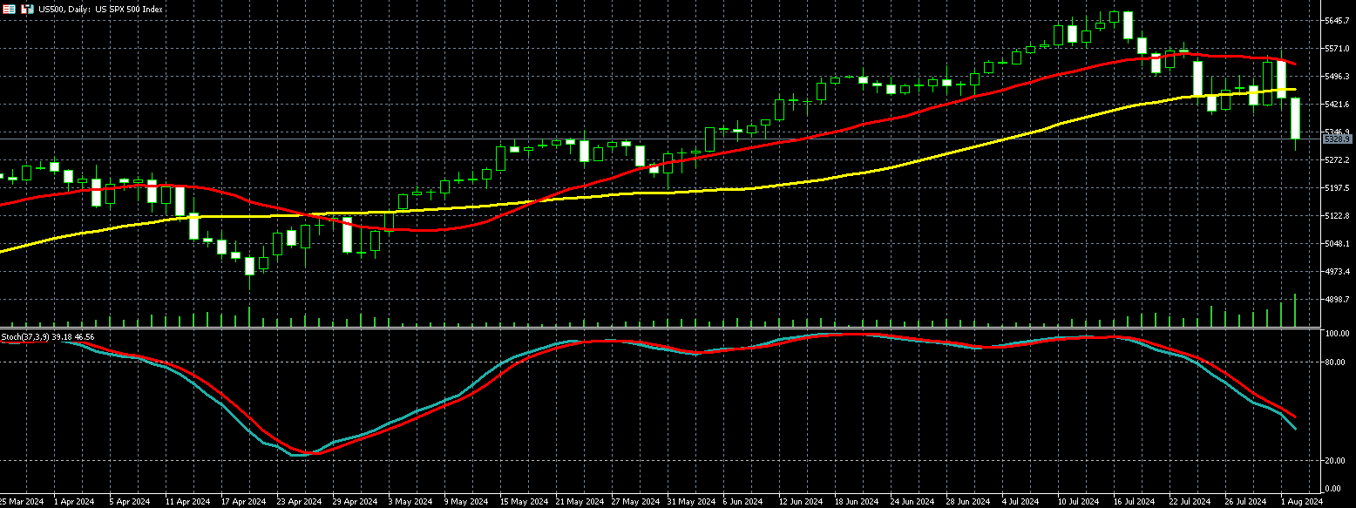Toggle the One Click Trading panel icon
This screenshot has height=508, width=1356.
click(x=26, y=9)
